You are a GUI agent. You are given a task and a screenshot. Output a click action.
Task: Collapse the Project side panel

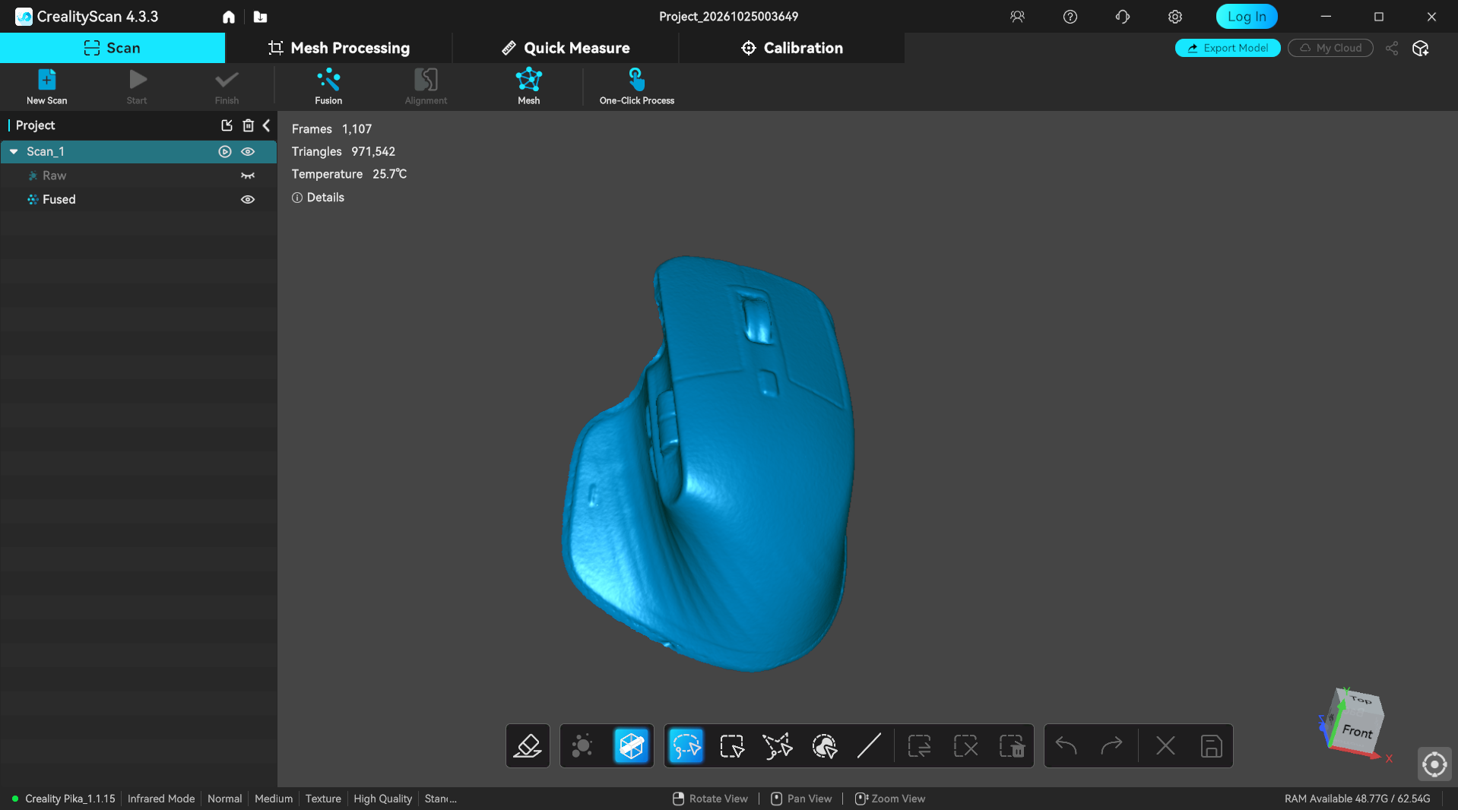tap(267, 125)
